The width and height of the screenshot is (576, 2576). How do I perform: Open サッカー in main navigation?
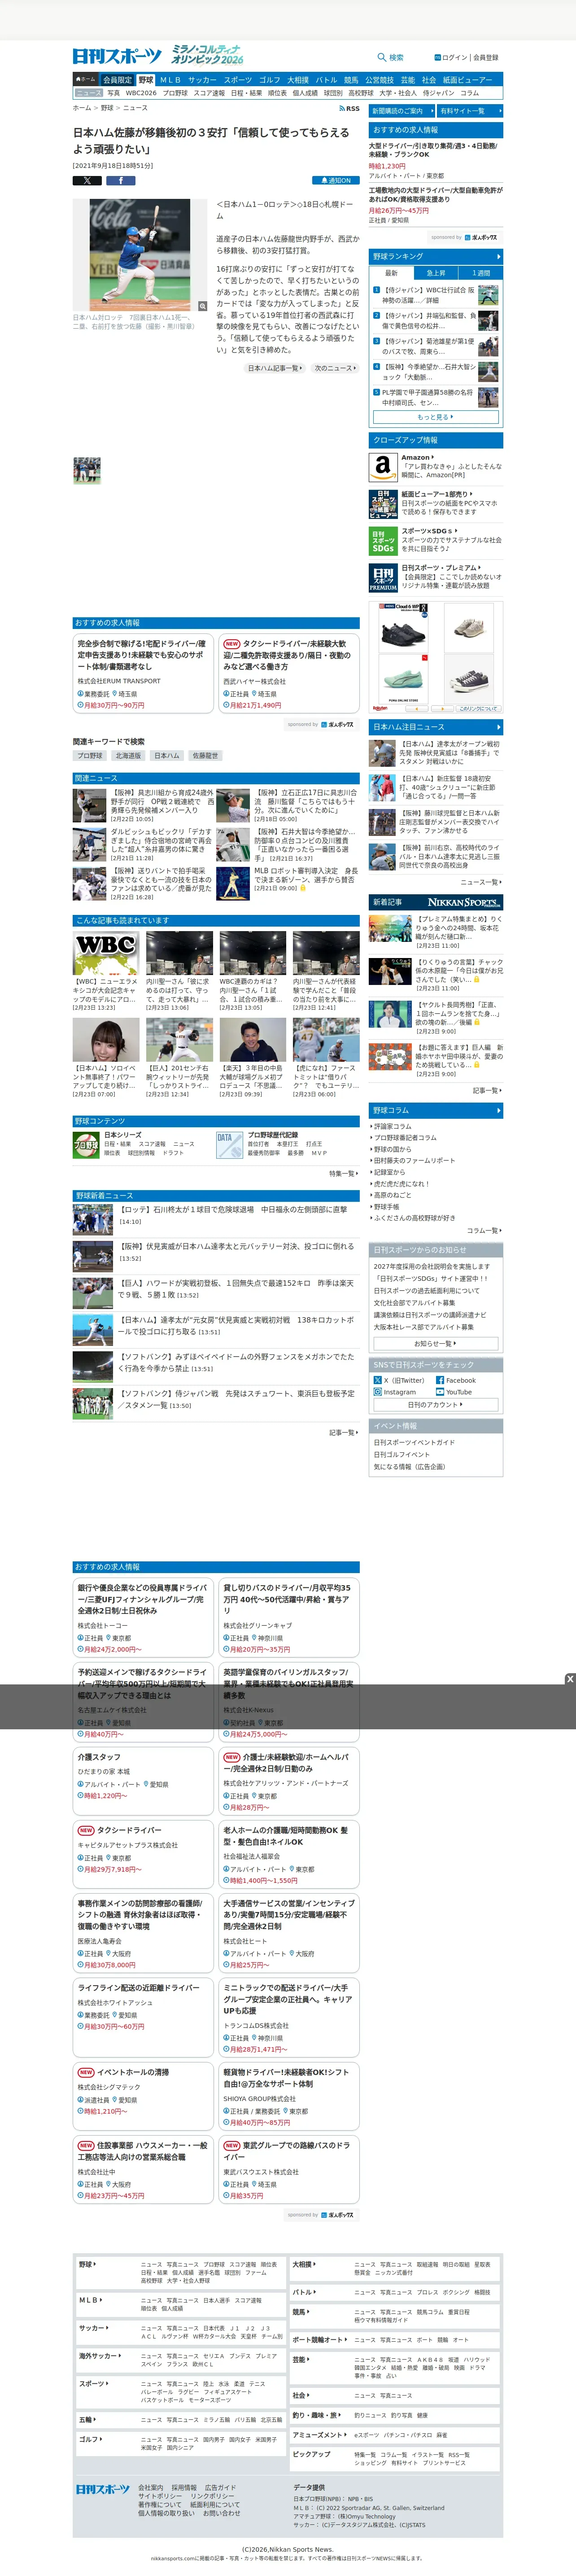point(202,80)
